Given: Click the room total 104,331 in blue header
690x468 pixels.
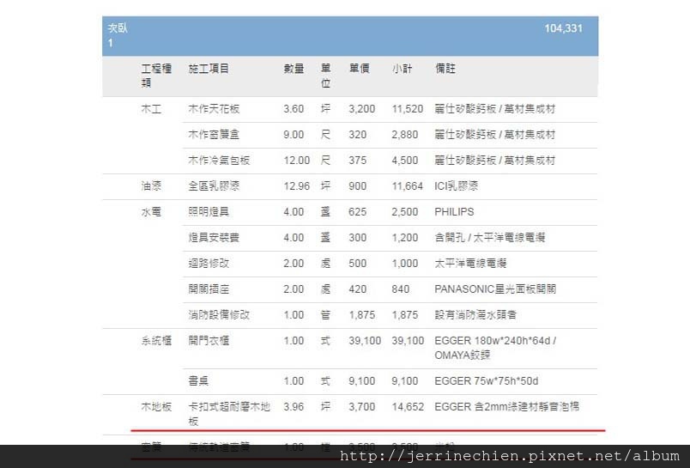Looking at the screenshot, I should 563,28.
